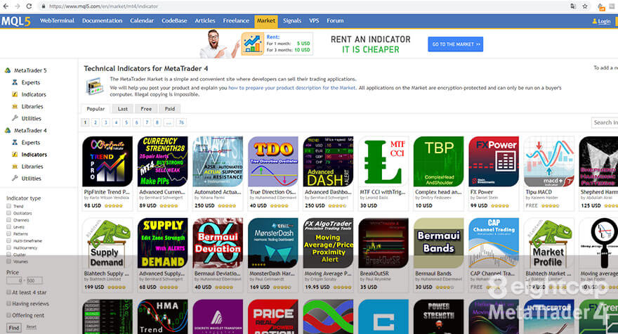Open MTF CCI indicator thumbnail

pyautogui.click(x=383, y=162)
